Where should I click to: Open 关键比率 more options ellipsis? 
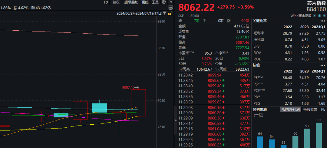pyautogui.click(x=323, y=21)
